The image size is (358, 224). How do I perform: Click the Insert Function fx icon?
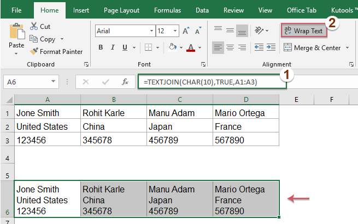[x=125, y=82]
